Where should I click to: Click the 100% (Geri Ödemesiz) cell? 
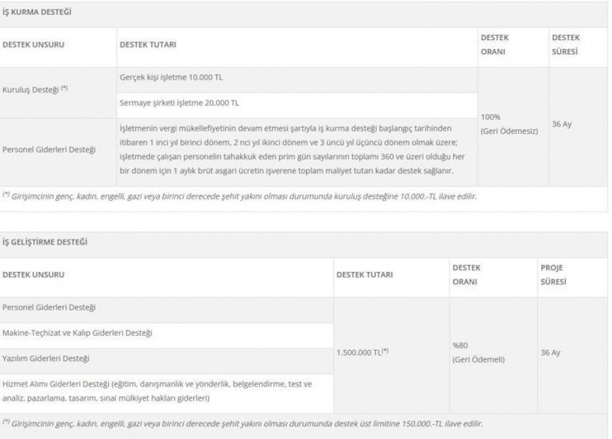click(x=509, y=124)
